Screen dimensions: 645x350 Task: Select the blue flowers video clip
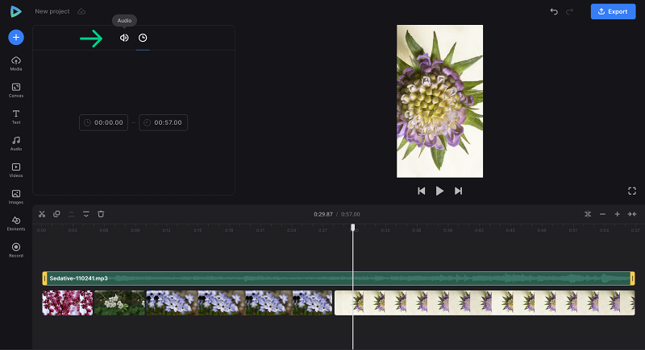pyautogui.click(x=239, y=303)
